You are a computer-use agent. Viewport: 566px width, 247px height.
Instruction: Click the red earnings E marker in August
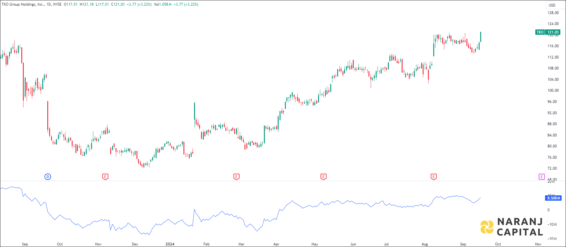point(434,177)
